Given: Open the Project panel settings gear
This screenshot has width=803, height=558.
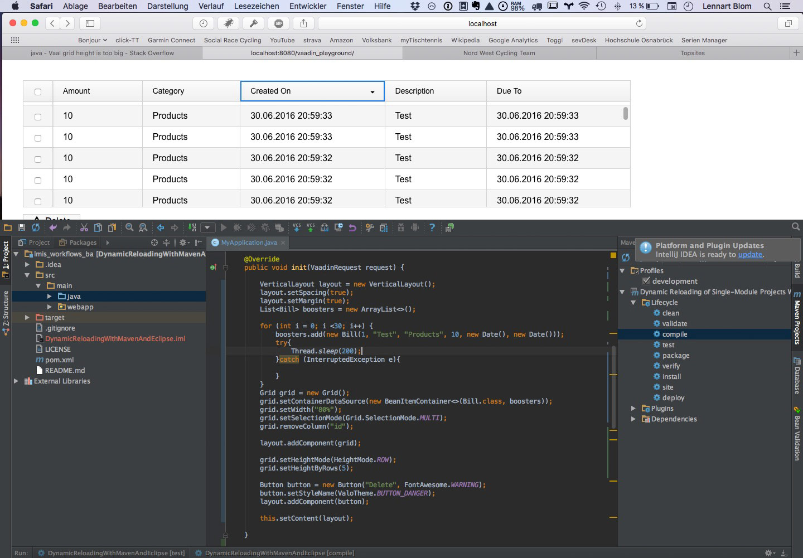Looking at the screenshot, I should 183,242.
